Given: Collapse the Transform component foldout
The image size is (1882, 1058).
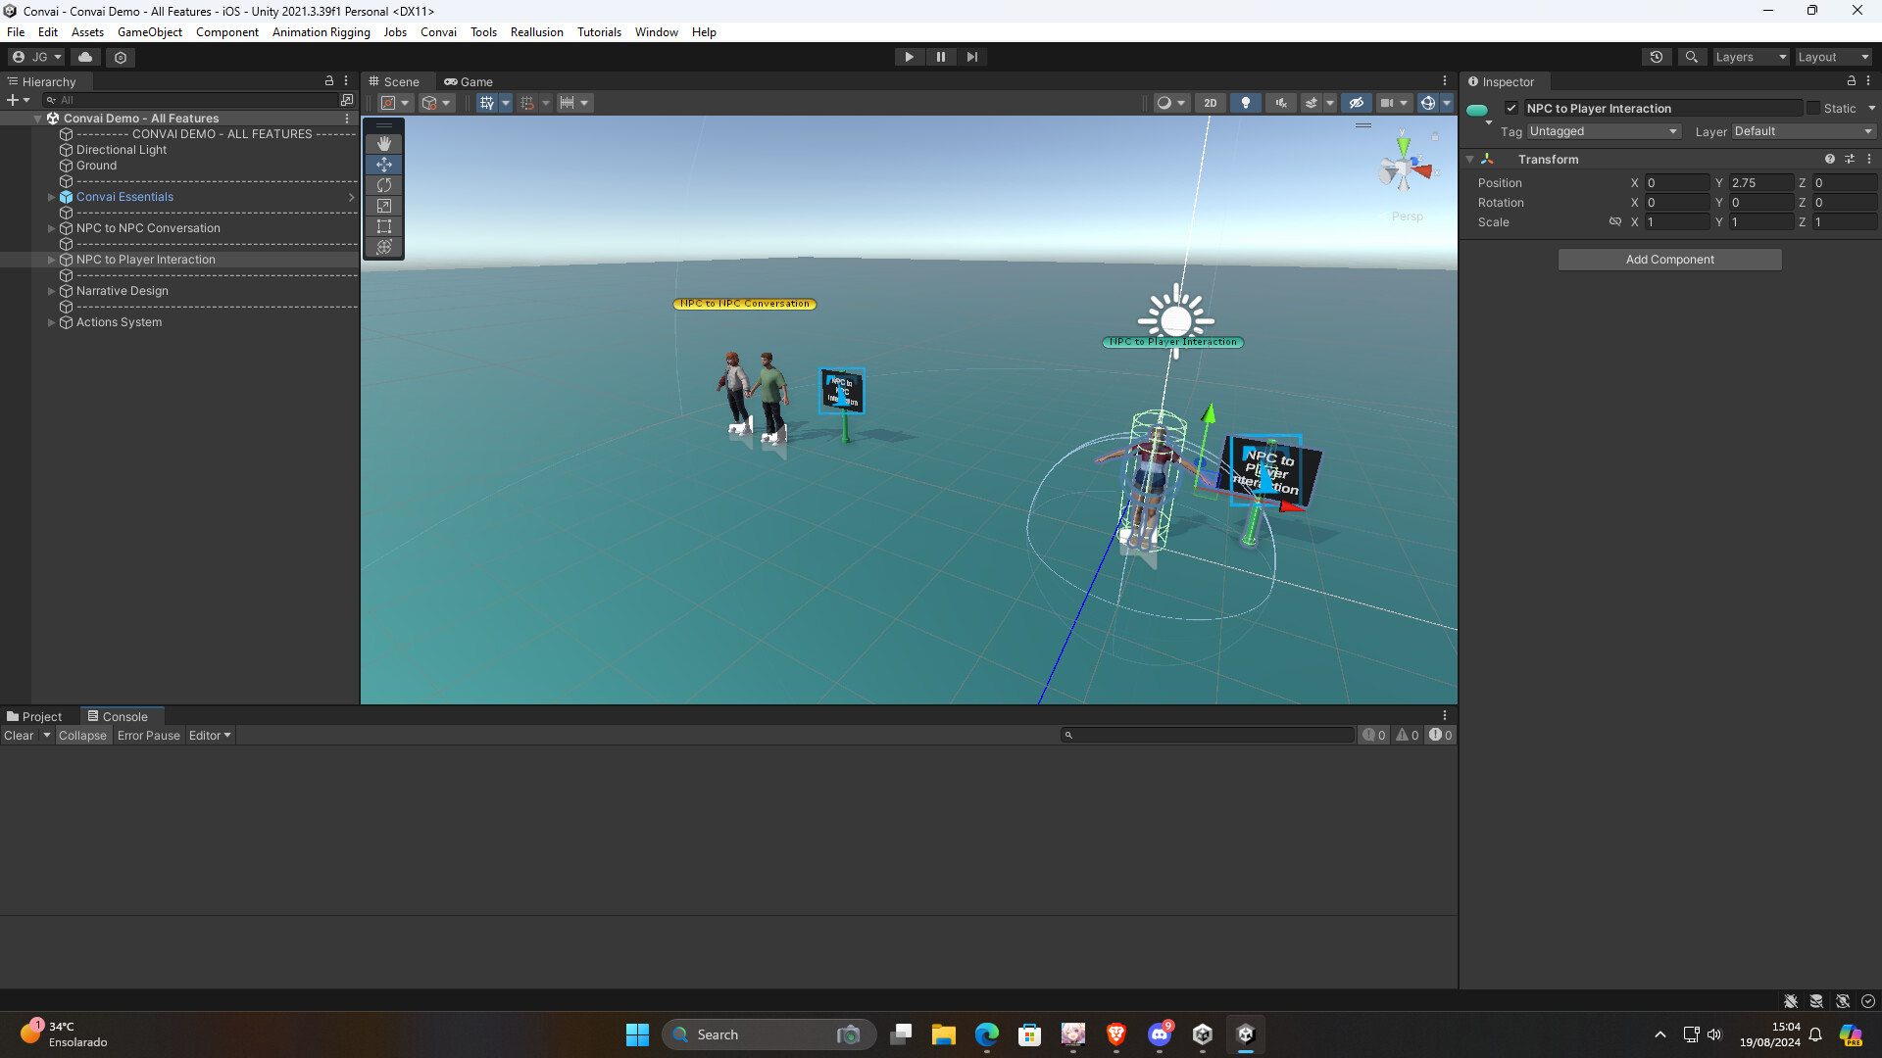Looking at the screenshot, I should pyautogui.click(x=1470, y=160).
